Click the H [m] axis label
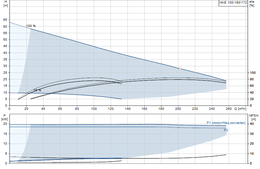The height and width of the screenshot is (169, 260). (x=6, y=4)
